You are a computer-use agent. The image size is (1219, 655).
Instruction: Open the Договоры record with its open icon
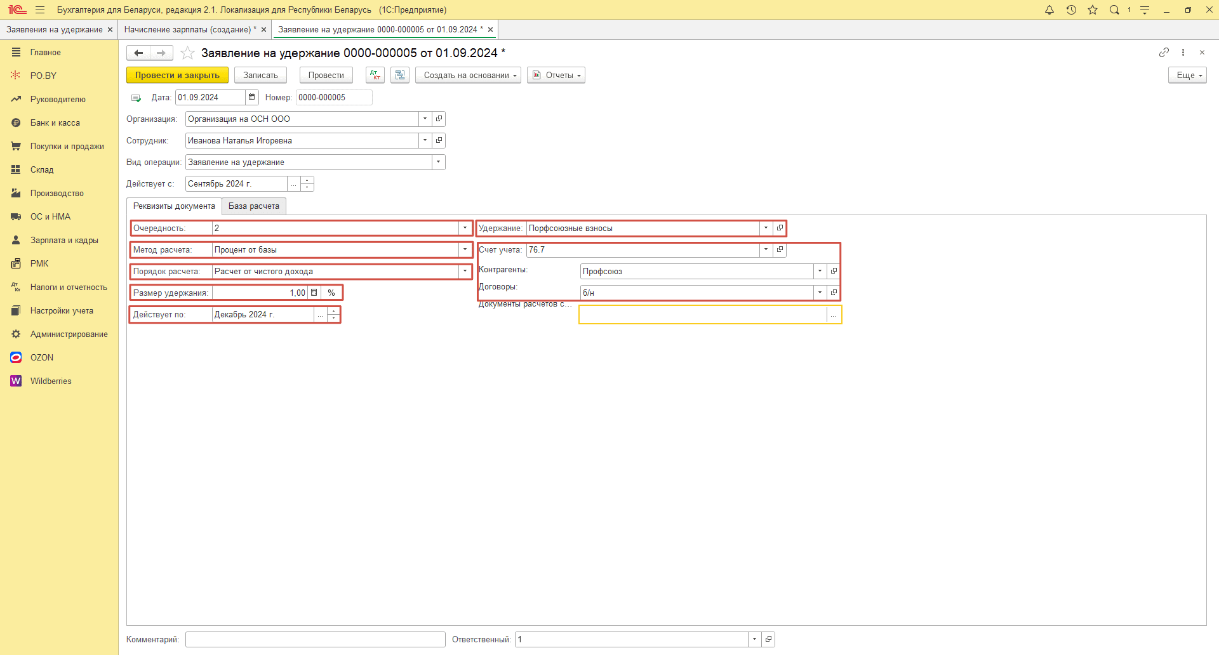tap(834, 293)
